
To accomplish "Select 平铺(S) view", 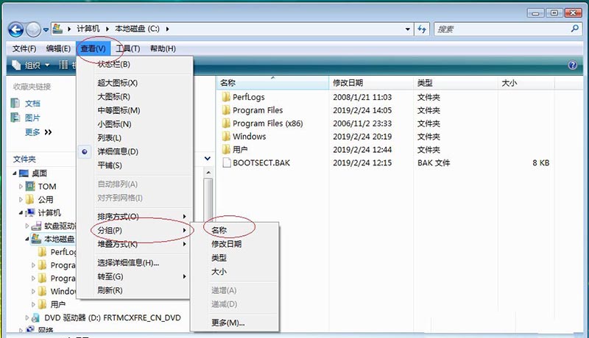I will coord(109,165).
